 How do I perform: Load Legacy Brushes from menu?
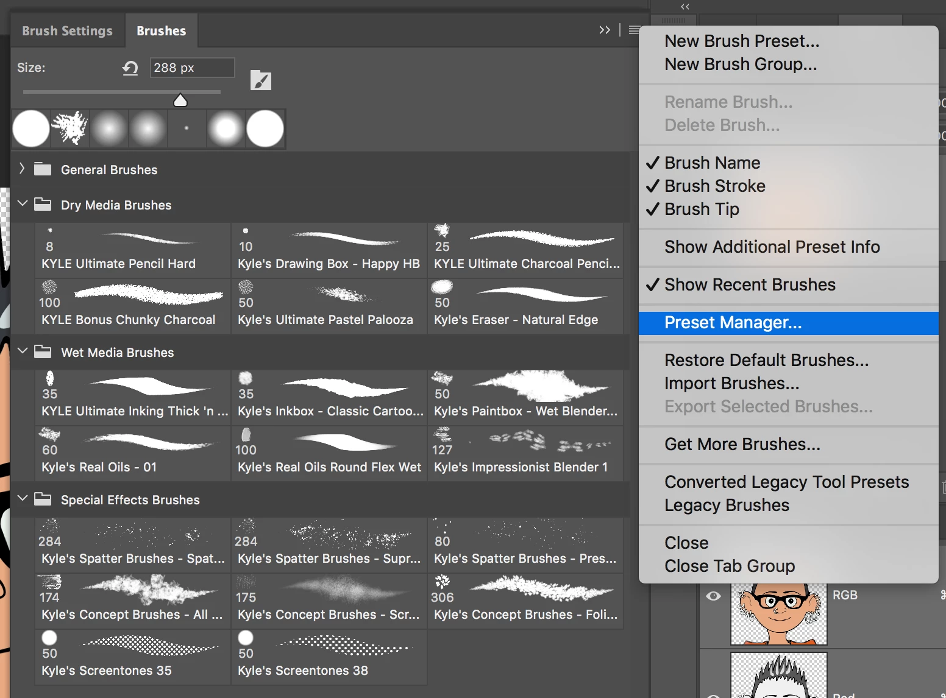tap(789, 505)
